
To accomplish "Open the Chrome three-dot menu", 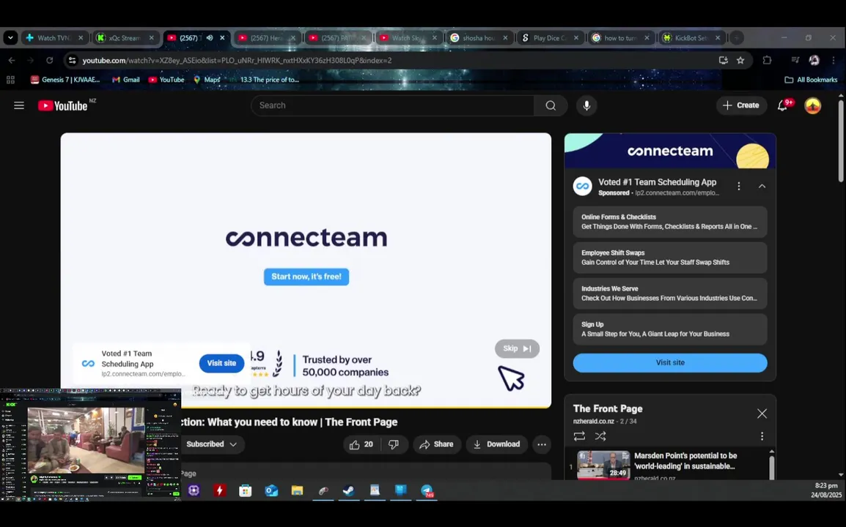I will (833, 60).
